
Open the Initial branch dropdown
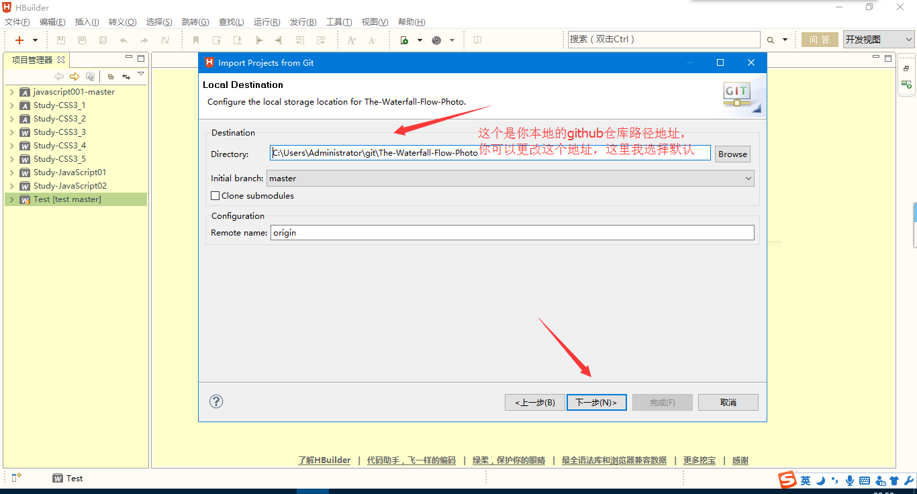(510, 179)
